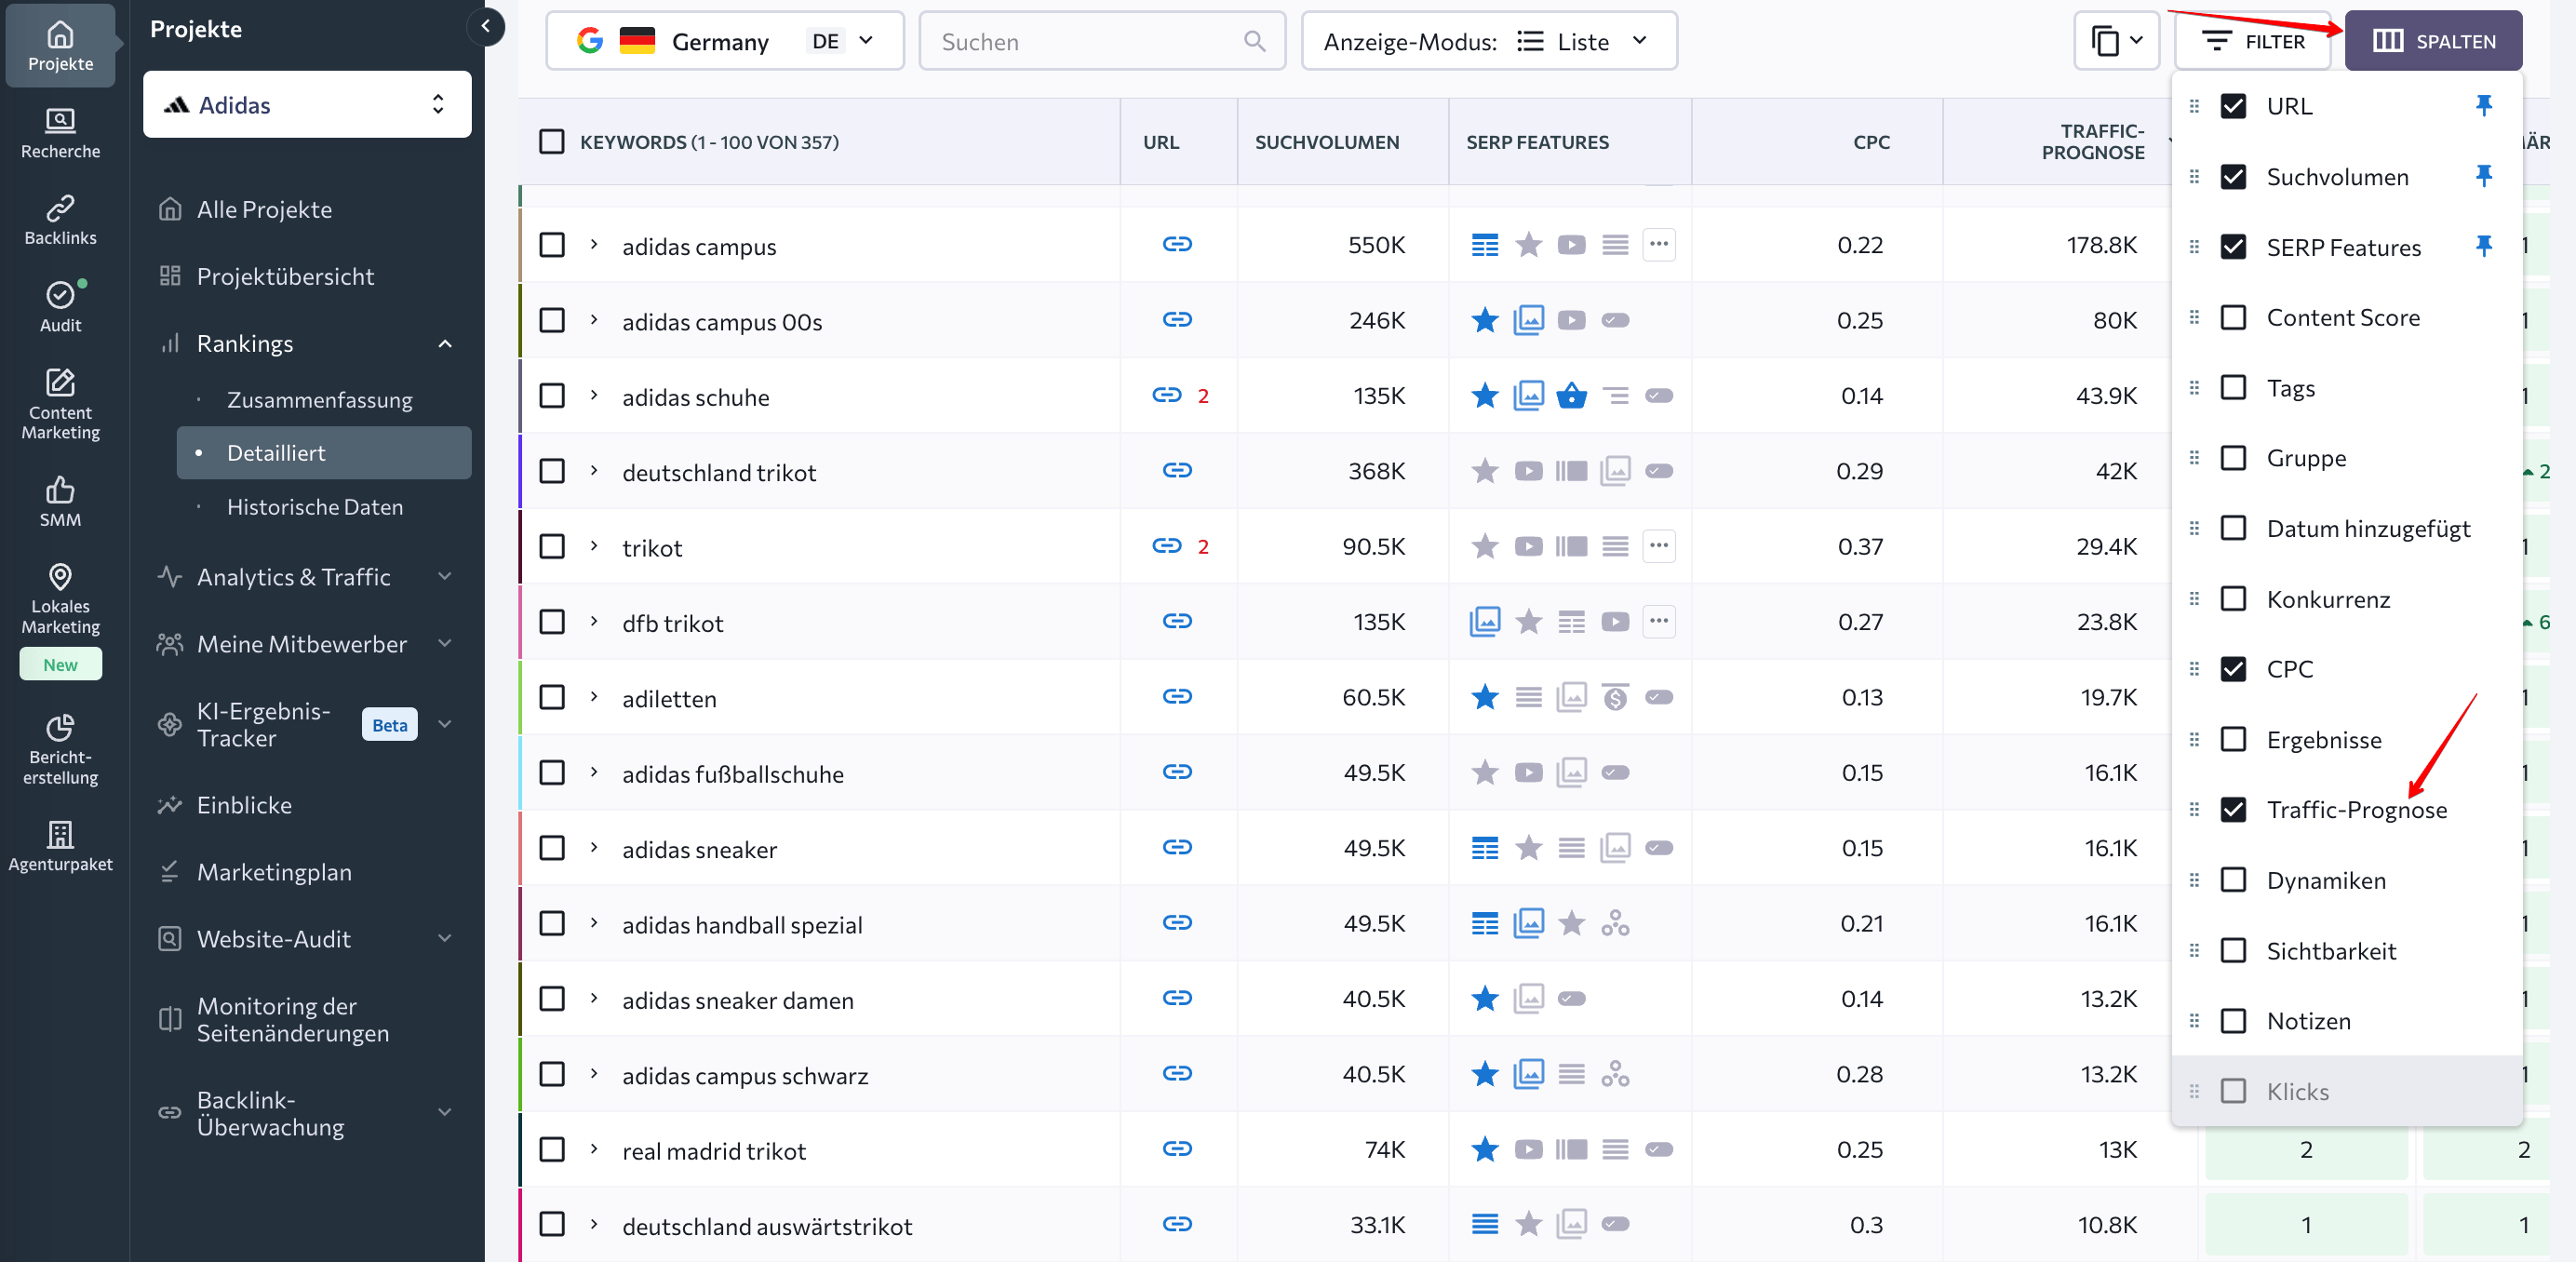Open the URL link icon for adiletten

[1177, 696]
